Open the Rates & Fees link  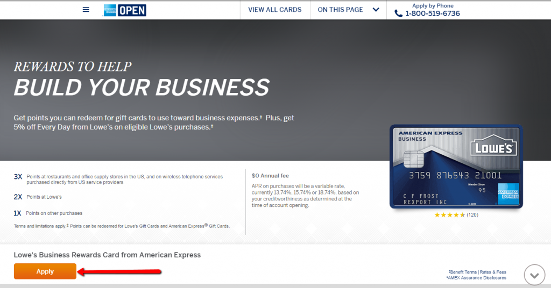493,272
